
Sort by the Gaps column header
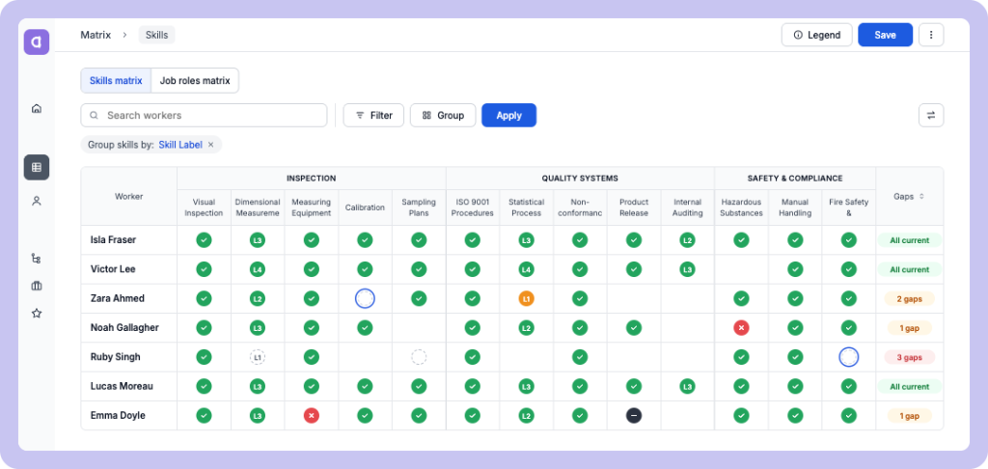pyautogui.click(x=909, y=196)
